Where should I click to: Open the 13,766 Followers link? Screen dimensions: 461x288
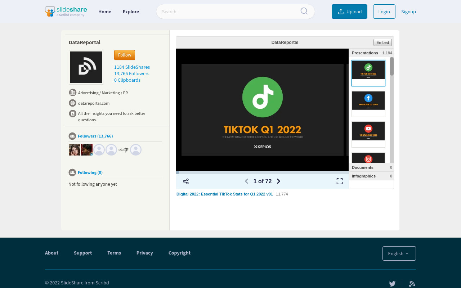point(132,73)
